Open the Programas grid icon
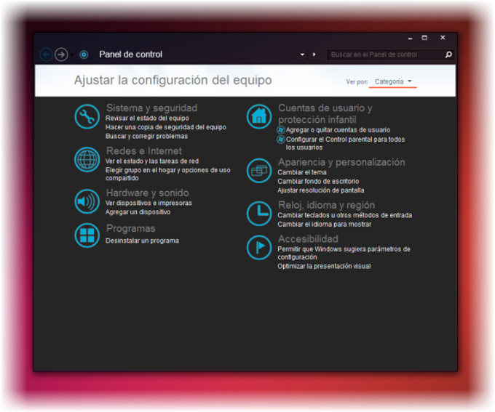 [87, 235]
